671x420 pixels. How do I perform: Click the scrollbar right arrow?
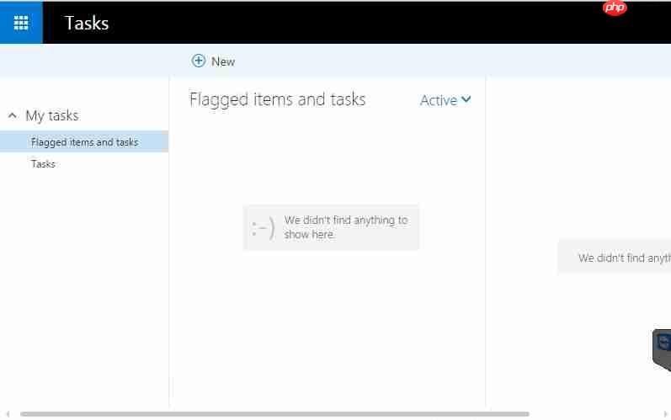click(665, 414)
